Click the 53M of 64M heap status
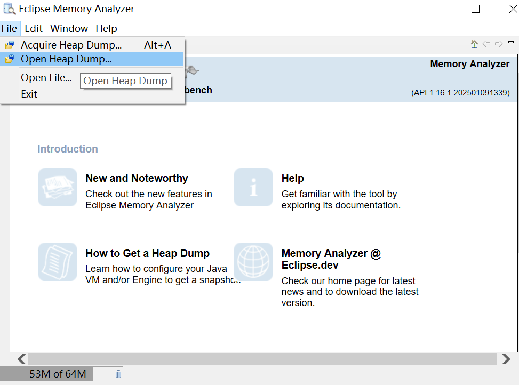Screen dimensions: 519x385 (x=58, y=374)
